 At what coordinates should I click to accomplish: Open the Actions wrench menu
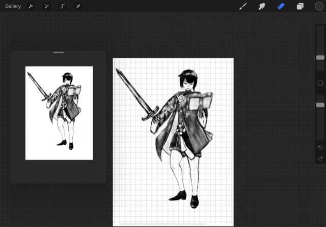tap(31, 7)
